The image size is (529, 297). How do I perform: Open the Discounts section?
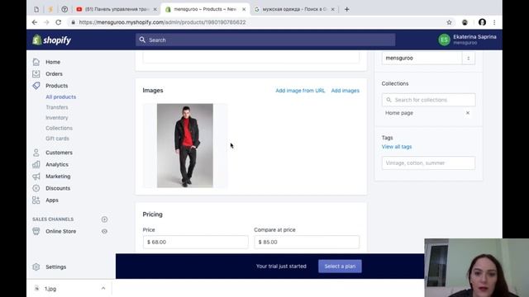(58, 188)
